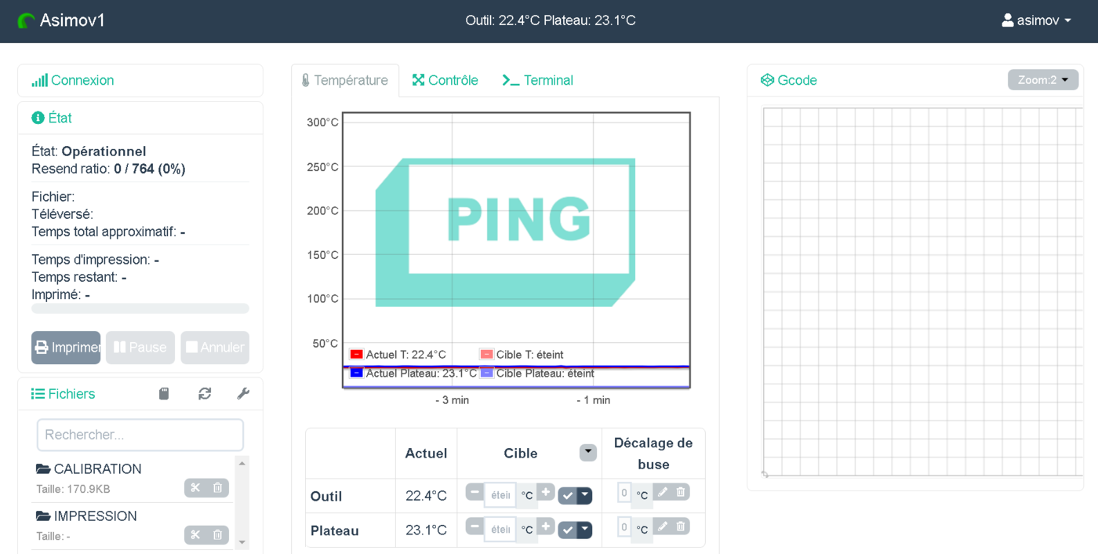This screenshot has height=554, width=1098.
Task: Expand the Cible column header dropdown
Action: [587, 453]
